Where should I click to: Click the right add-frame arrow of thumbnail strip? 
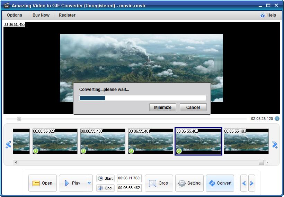(x=275, y=144)
